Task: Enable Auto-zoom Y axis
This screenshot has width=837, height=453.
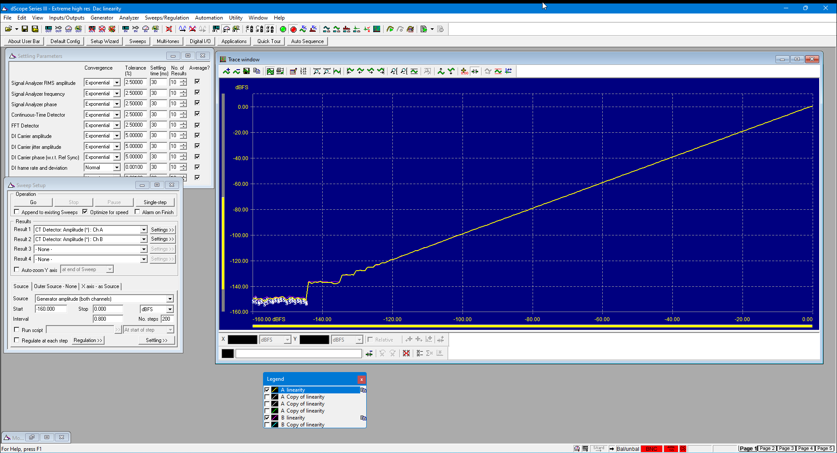Action: [x=17, y=270]
